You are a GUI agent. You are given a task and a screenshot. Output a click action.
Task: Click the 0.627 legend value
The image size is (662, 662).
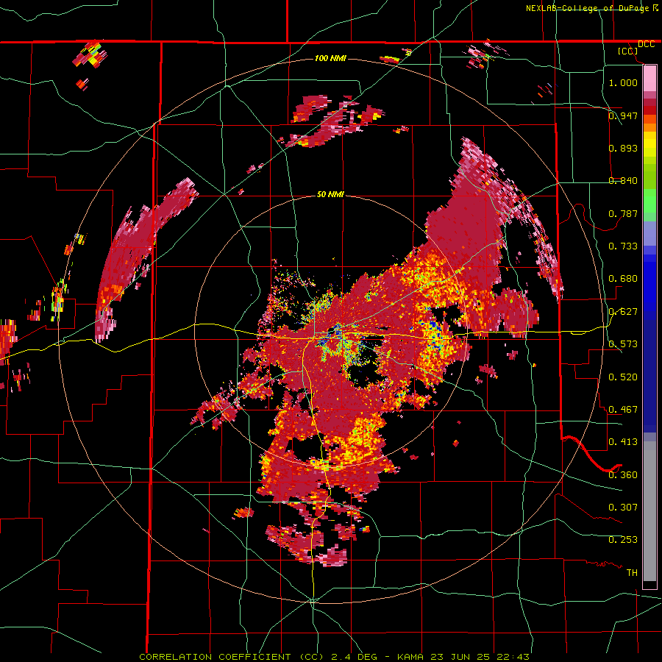pos(623,312)
